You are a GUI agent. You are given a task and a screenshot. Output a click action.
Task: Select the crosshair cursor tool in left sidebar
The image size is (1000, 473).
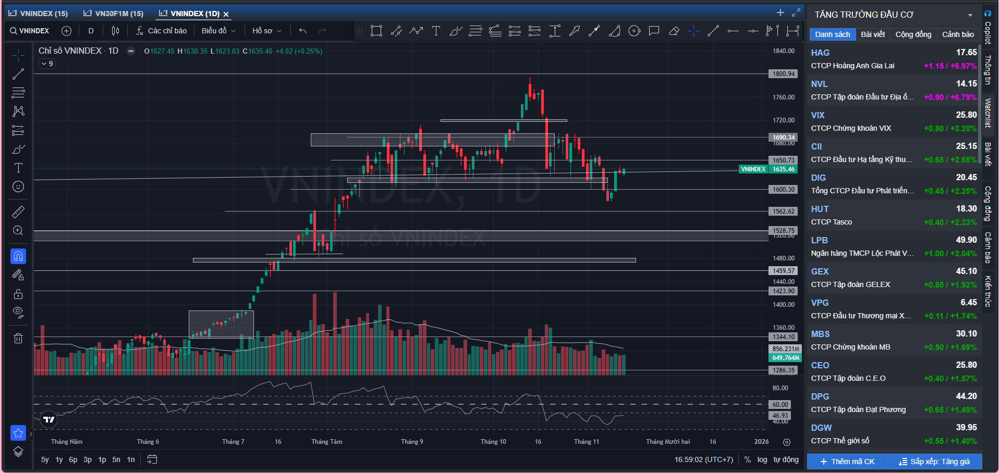coord(18,55)
